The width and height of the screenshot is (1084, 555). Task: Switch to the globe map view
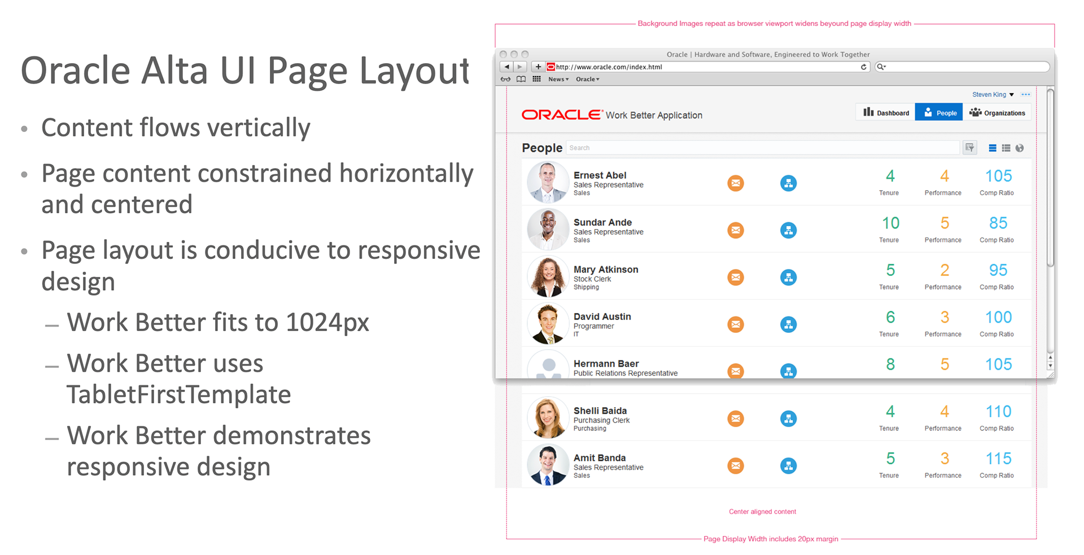coord(1020,148)
